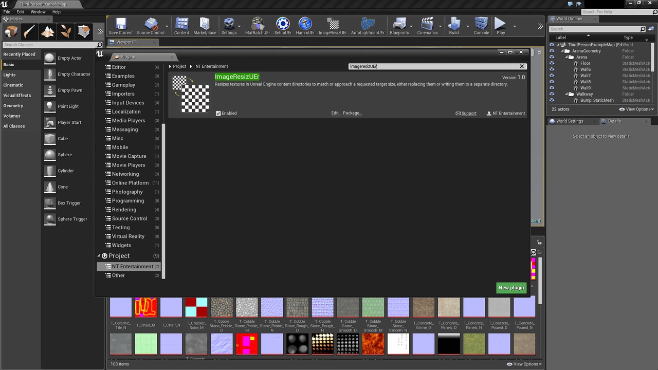Open the Marketplace toolbar icon

[x=205, y=26]
